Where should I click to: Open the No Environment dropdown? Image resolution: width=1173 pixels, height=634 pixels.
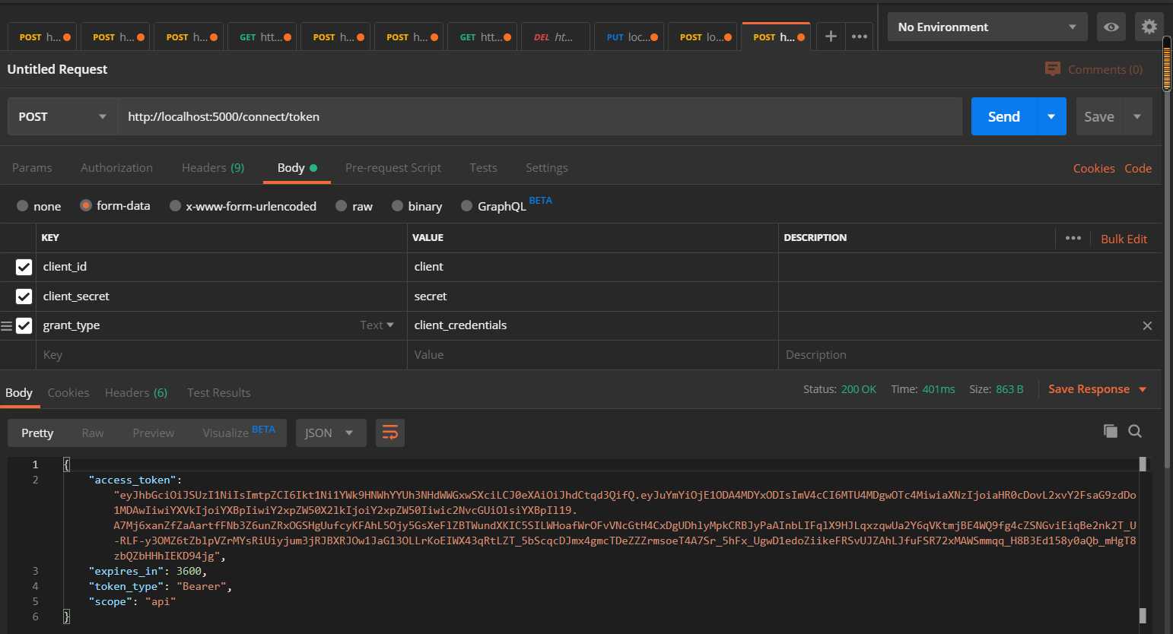pyautogui.click(x=987, y=27)
